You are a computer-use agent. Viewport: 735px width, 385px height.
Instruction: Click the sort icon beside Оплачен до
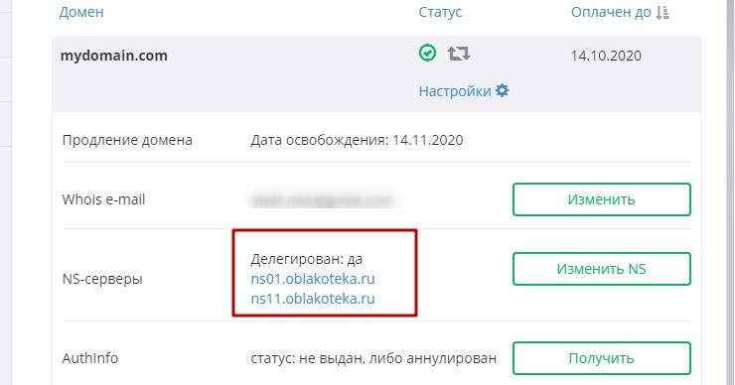click(661, 12)
